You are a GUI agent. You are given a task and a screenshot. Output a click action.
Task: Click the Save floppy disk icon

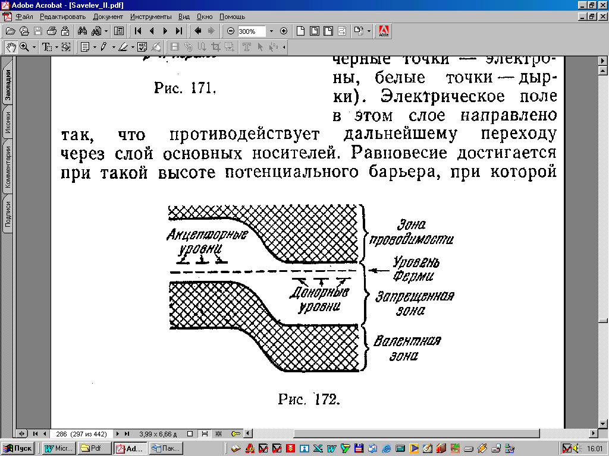coord(37,31)
